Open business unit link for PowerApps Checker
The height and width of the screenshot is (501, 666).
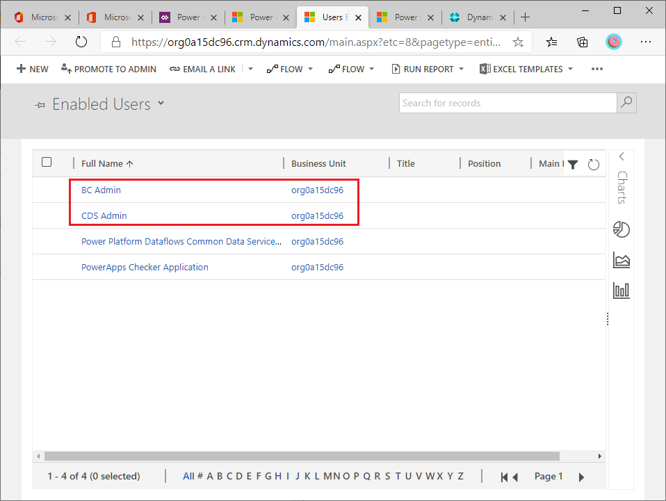tap(317, 267)
